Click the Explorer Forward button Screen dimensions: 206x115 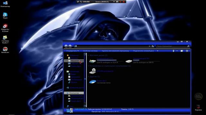point(70,46)
